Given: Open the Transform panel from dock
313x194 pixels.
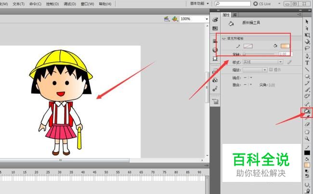Looking at the screenshot, I should 215,59.
